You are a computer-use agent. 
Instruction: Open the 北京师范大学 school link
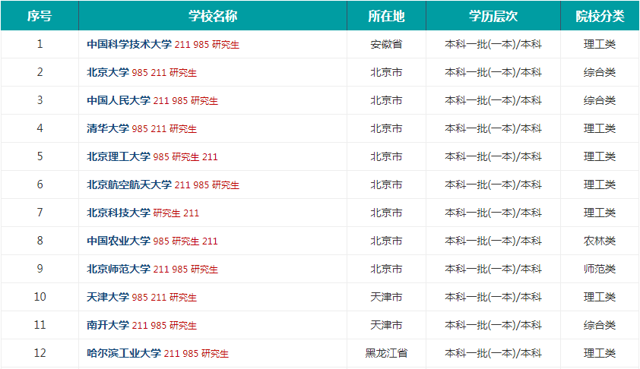pos(119,269)
